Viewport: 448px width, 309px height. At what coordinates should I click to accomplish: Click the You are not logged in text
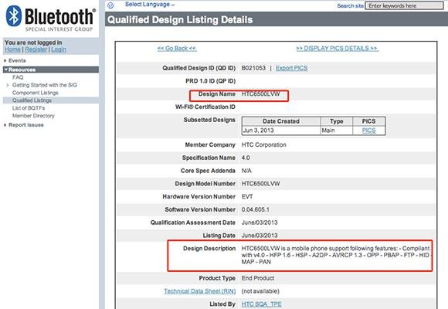click(x=33, y=42)
